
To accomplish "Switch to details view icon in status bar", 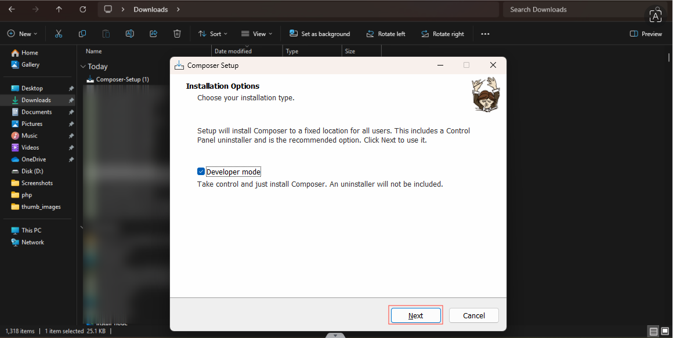I will click(x=653, y=331).
